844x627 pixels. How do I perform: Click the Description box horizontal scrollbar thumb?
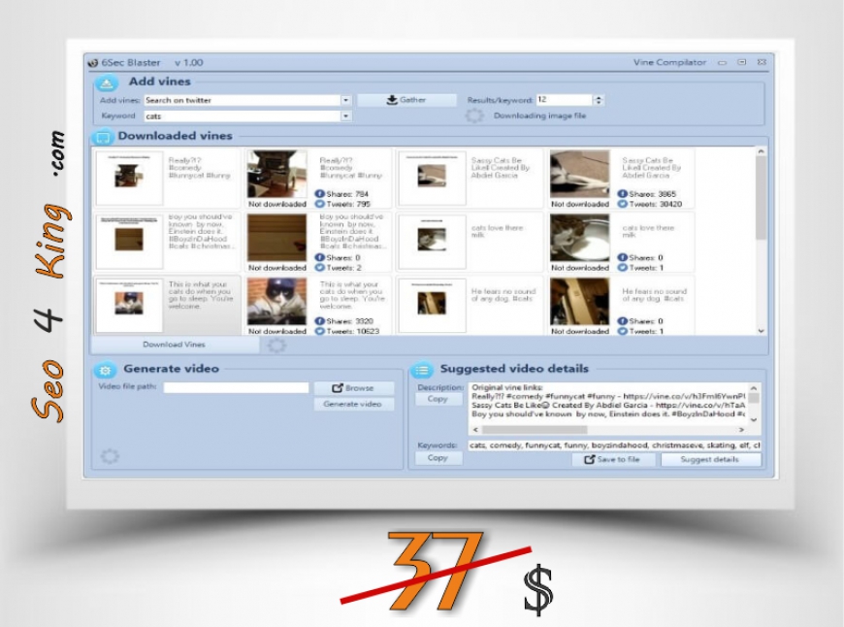[535, 430]
